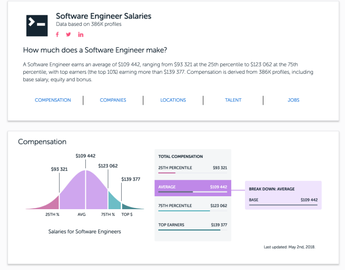Screen dimensions: 345x270
Task: Go to the Locations tab
Action: tap(173, 100)
